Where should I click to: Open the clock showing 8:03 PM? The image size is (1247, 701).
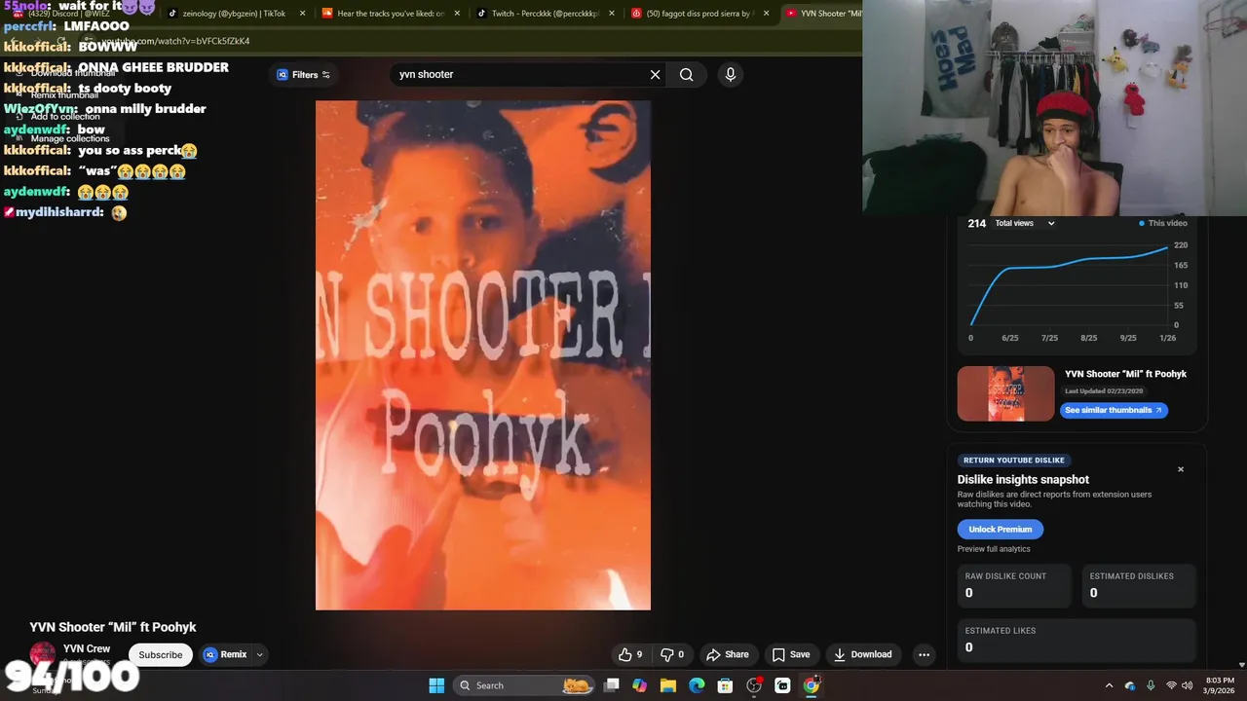point(1220,685)
